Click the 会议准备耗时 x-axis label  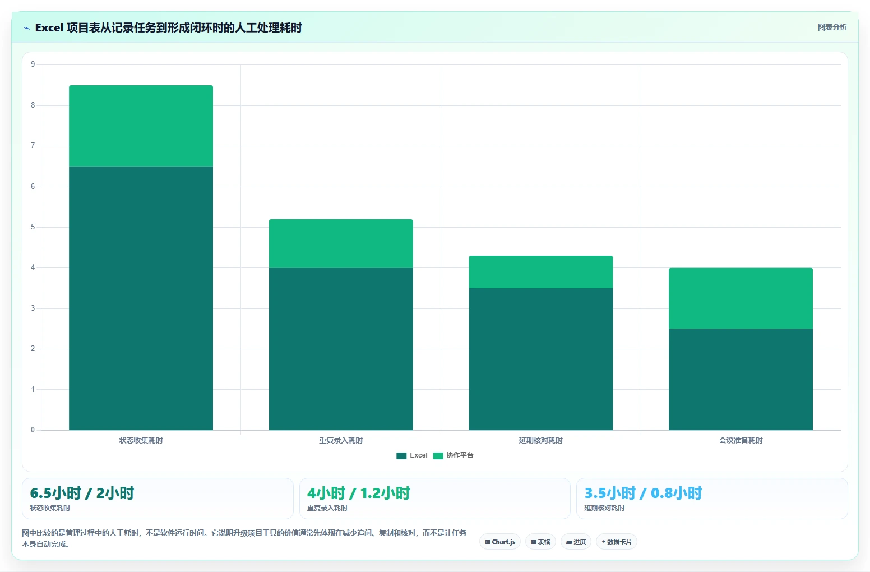pos(741,440)
